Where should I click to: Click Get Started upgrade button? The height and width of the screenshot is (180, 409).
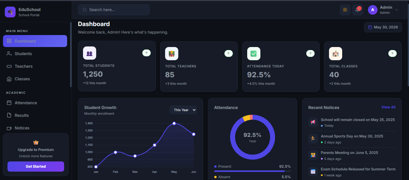(36, 167)
